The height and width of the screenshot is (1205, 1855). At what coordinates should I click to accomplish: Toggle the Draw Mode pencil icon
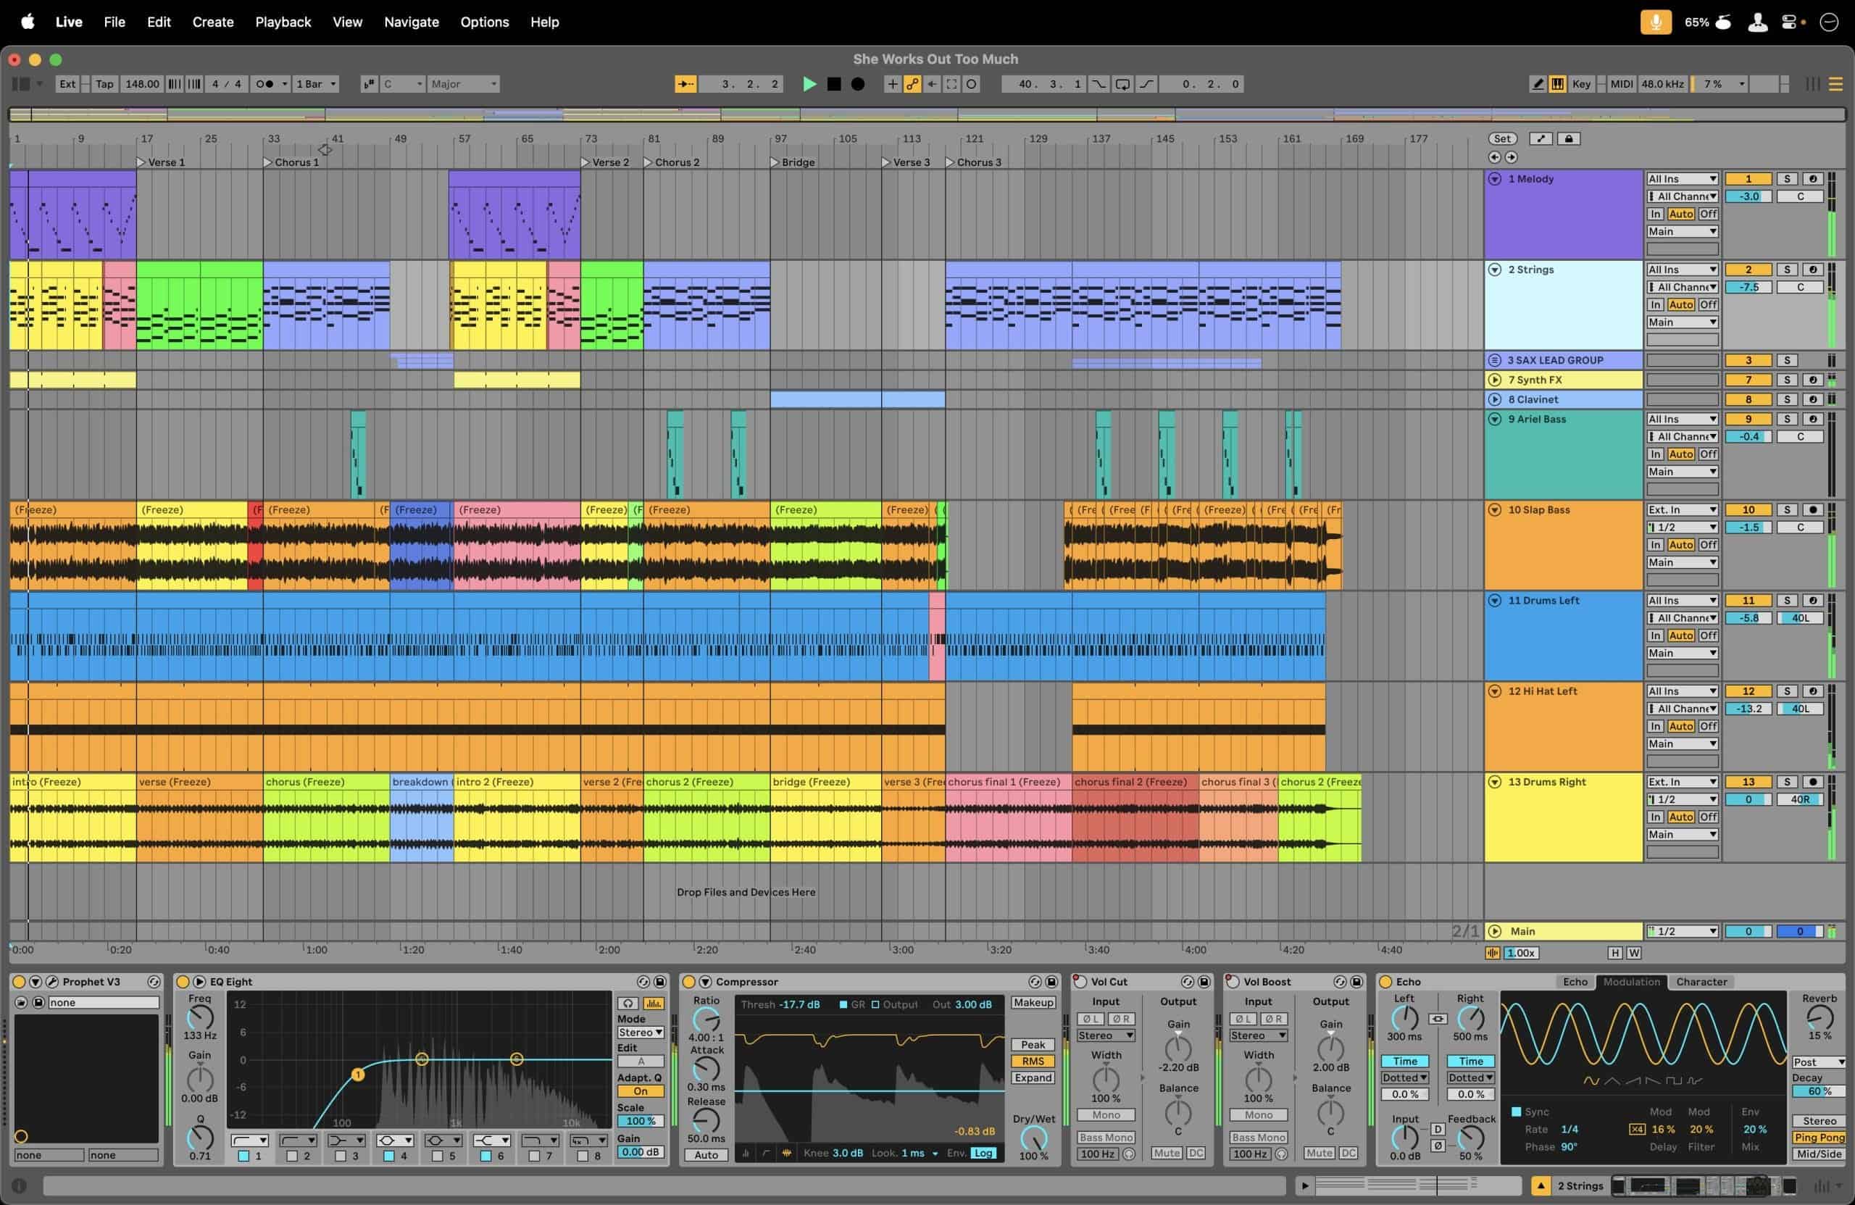(1538, 84)
